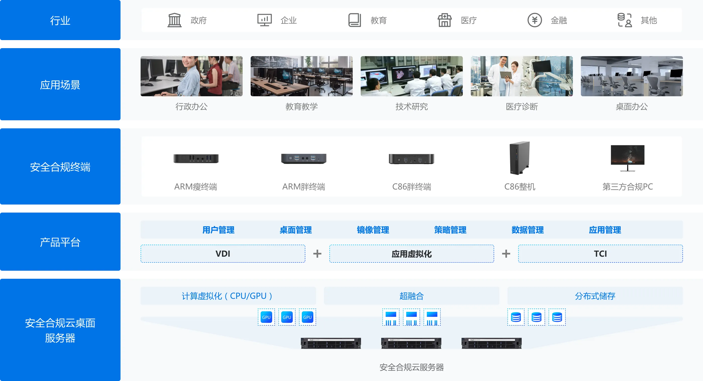This screenshot has height=381, width=703.
Task: Click the TCI dashed box
Action: 600,254
